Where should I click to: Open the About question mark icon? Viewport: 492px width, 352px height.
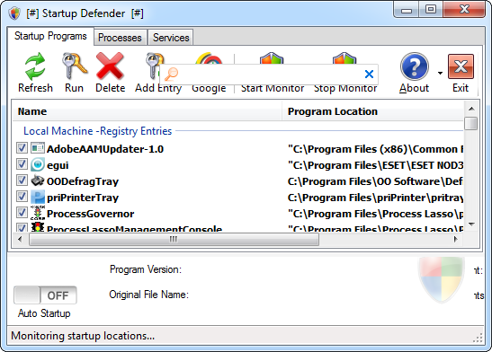[x=415, y=66]
